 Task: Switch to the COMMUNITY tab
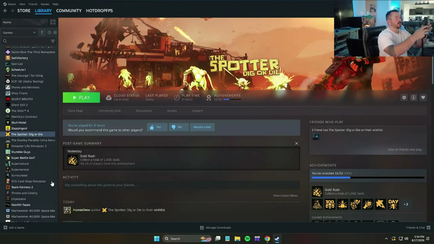69,11
